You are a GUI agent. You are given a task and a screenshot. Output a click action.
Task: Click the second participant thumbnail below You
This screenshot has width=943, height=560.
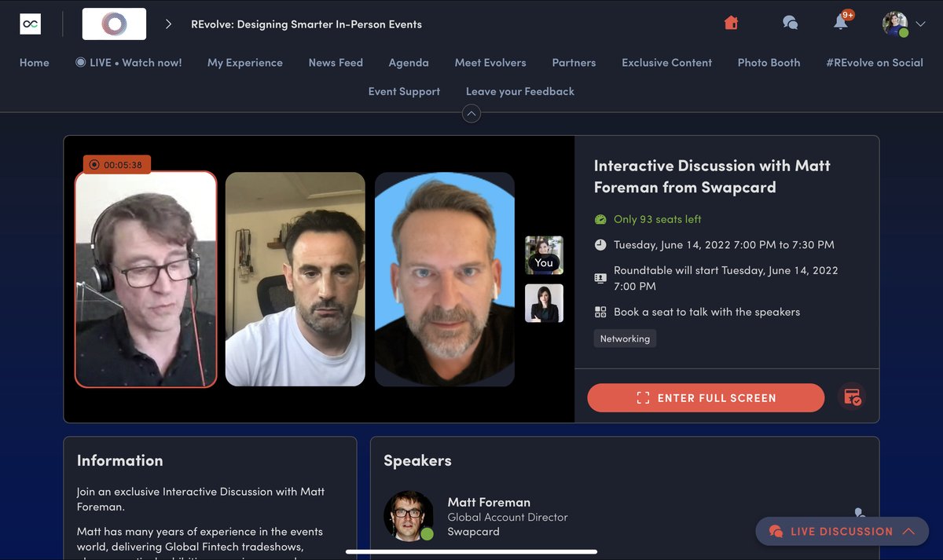tap(544, 303)
